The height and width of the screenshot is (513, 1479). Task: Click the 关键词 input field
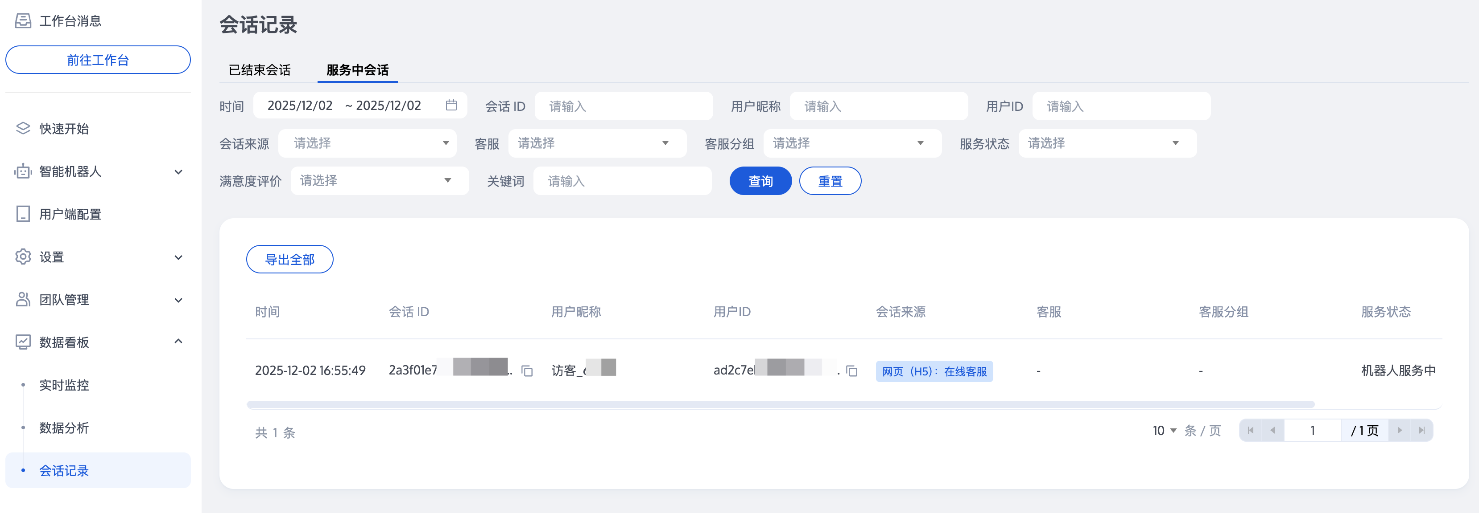coord(622,181)
